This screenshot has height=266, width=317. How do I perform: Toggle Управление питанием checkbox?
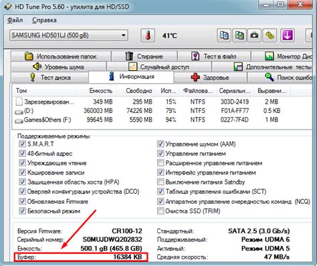coord(161,154)
